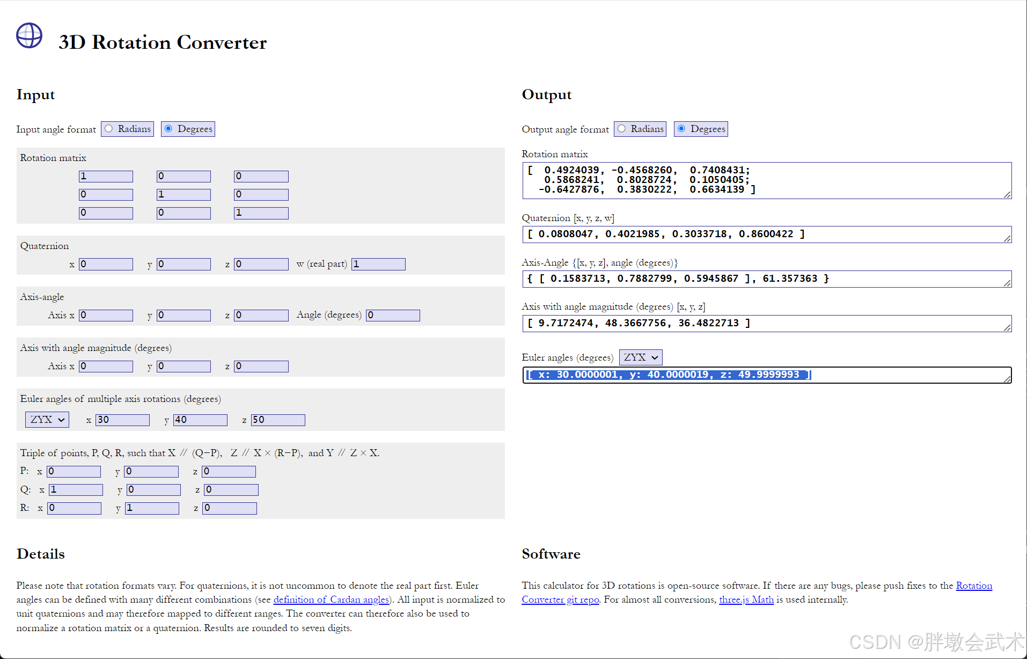
Task: Click the globe logo icon
Action: [29, 36]
